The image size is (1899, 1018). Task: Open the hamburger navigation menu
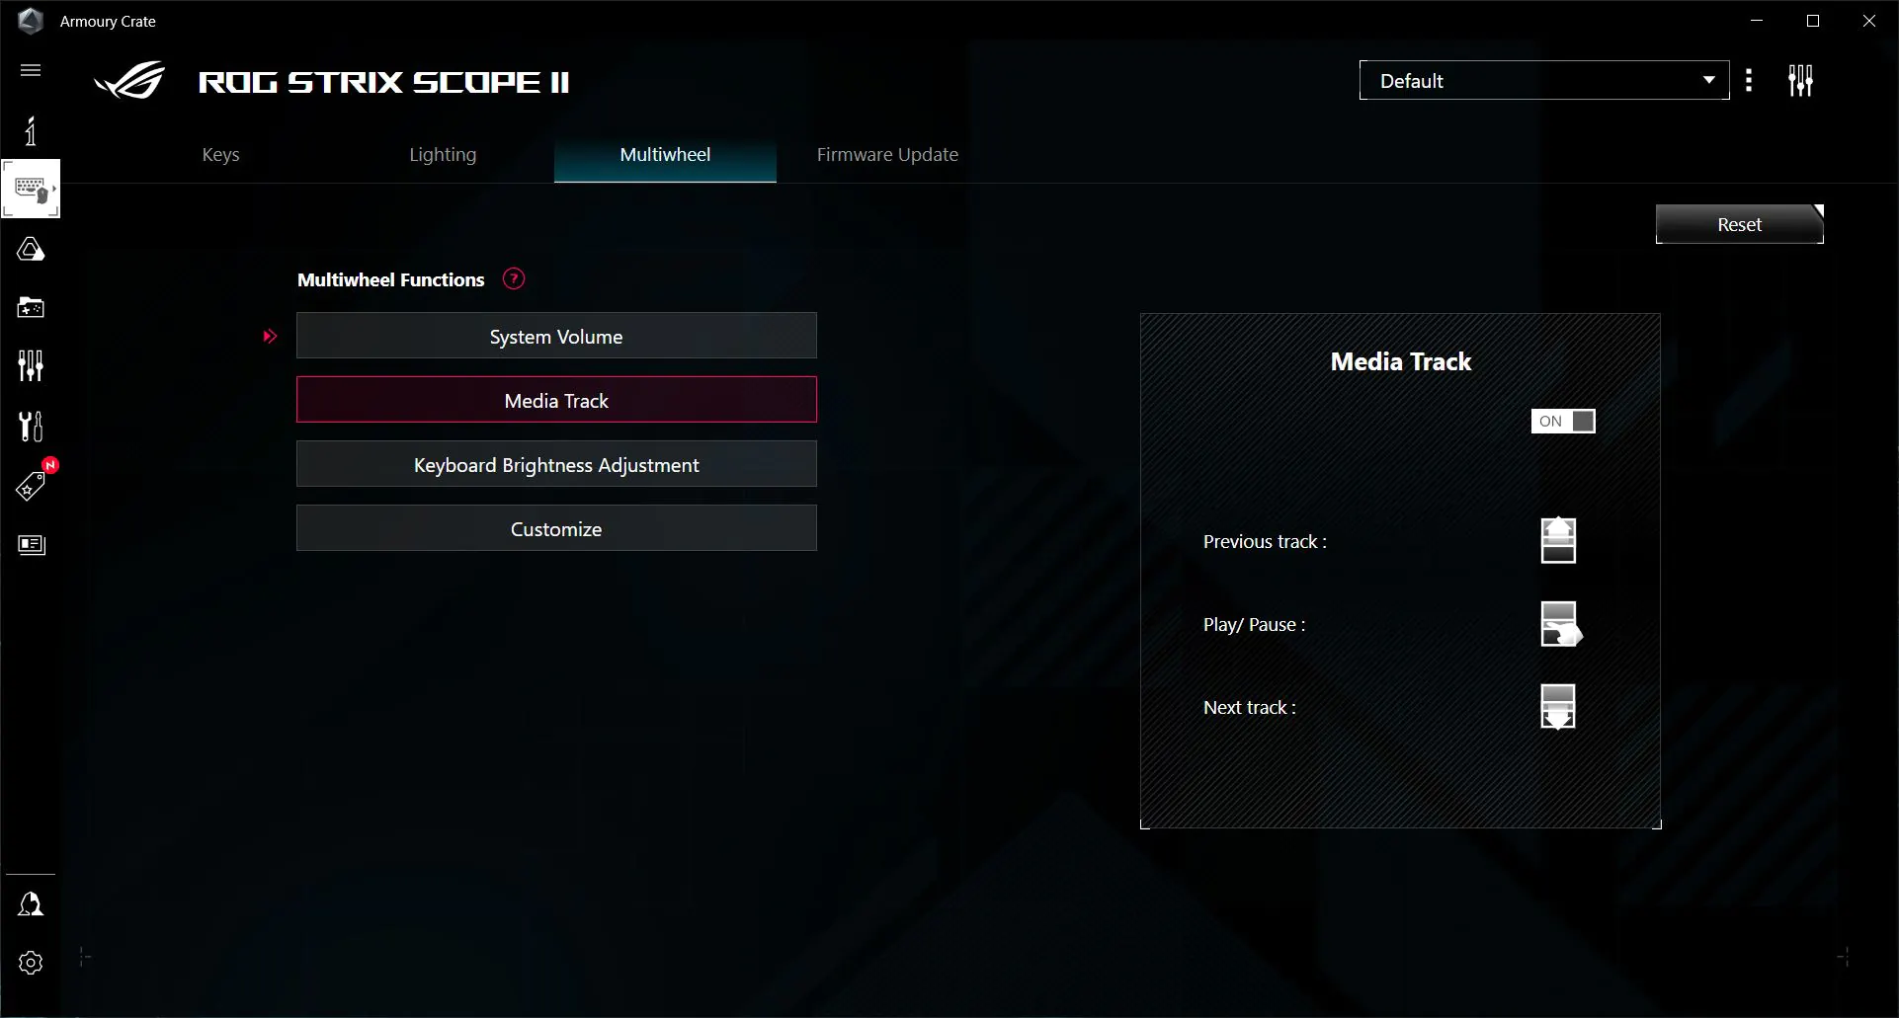click(31, 70)
